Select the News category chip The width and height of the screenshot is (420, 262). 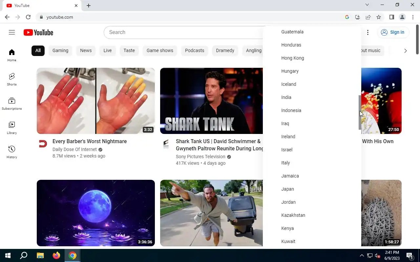coord(86,50)
